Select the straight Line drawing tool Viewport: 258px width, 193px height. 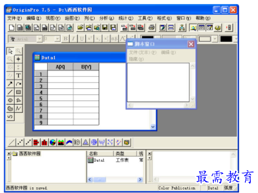click(10, 92)
